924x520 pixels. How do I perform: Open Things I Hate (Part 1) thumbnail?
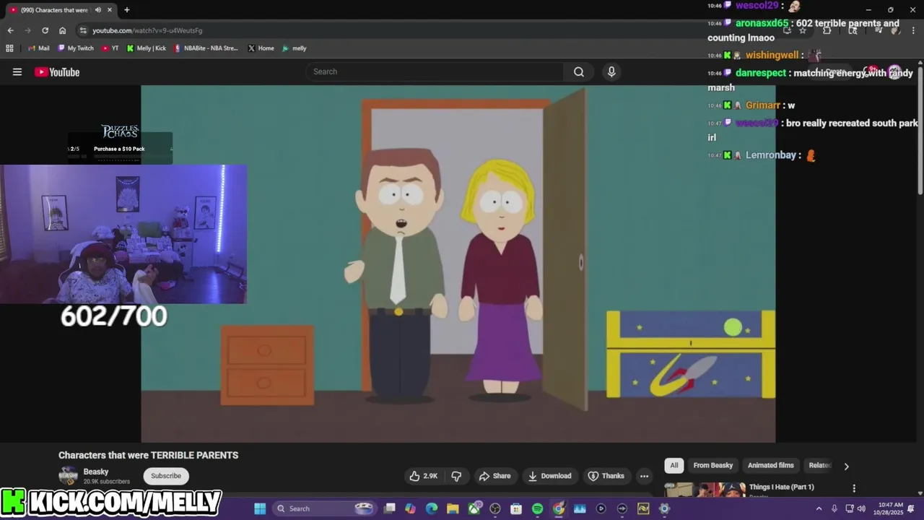(705, 490)
